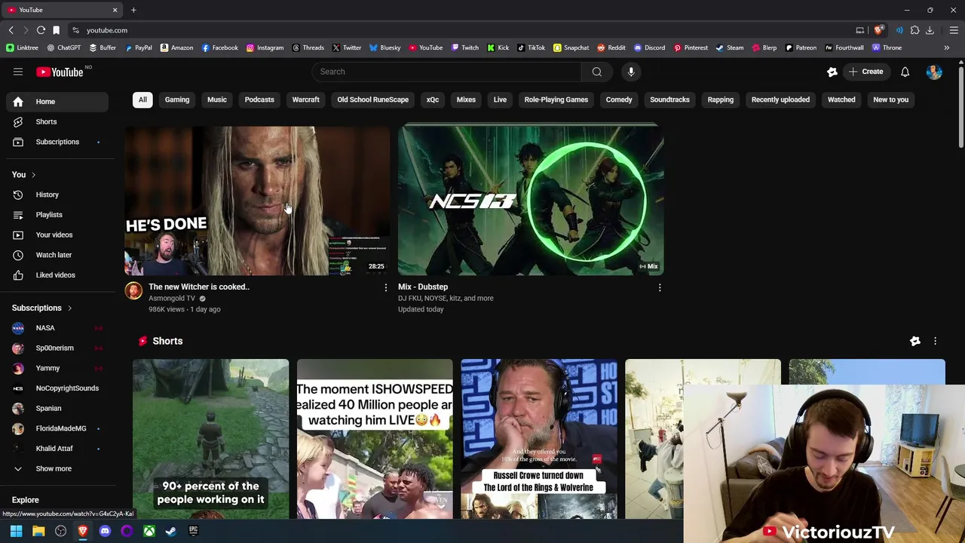Open the Yammy channel subscription
Screen dimensions: 965x543
point(57,368)
